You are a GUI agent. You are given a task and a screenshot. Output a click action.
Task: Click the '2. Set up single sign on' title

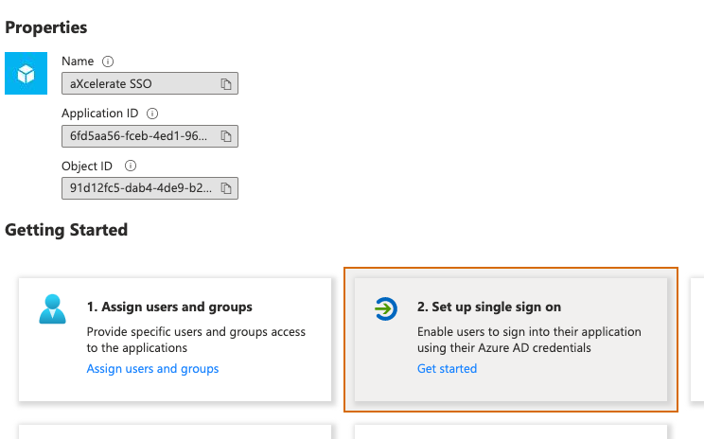[489, 307]
